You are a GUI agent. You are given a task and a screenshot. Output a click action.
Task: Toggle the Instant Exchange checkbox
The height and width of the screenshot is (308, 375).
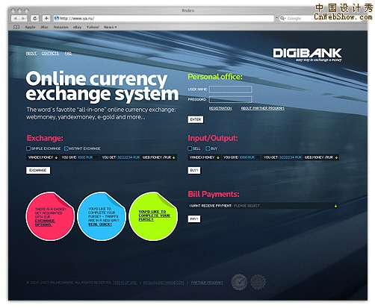point(66,148)
